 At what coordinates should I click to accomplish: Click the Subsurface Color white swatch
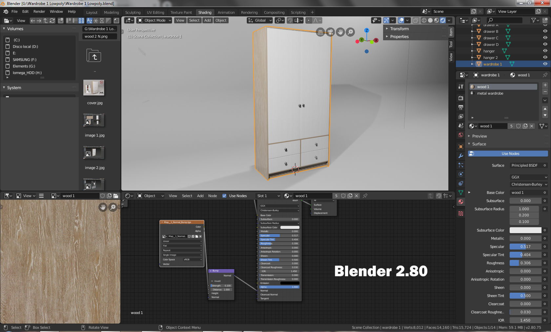(x=525, y=230)
